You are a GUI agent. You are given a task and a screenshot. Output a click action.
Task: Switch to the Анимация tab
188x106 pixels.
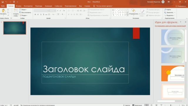coord(48,6)
